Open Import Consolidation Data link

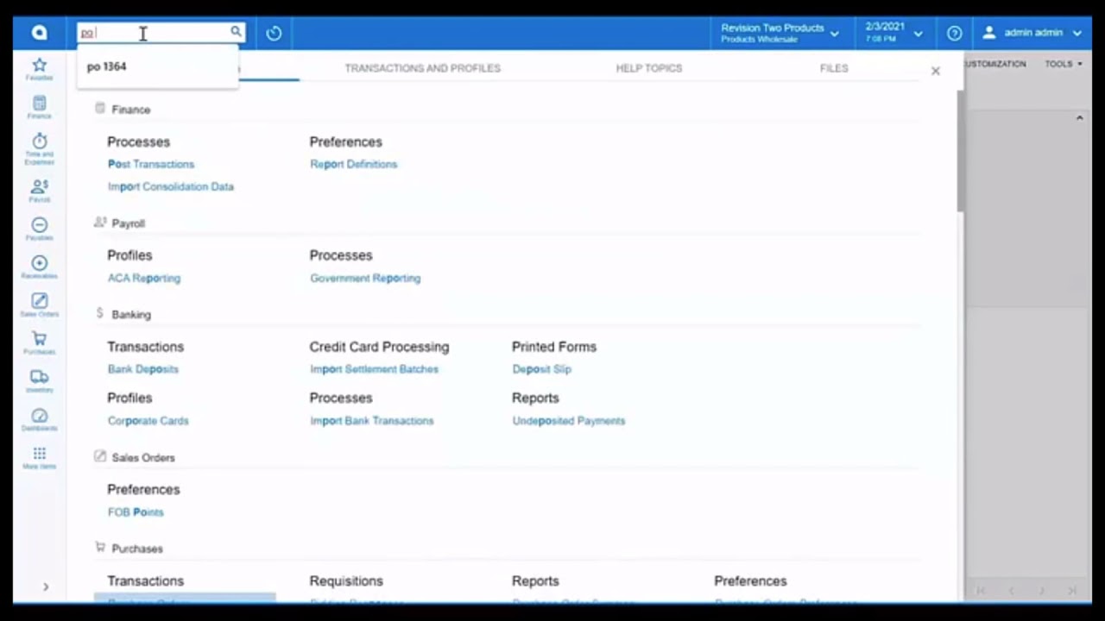coord(170,186)
